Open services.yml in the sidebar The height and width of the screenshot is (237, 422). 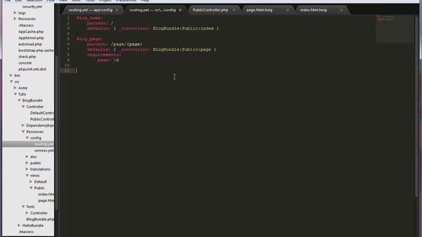point(44,151)
